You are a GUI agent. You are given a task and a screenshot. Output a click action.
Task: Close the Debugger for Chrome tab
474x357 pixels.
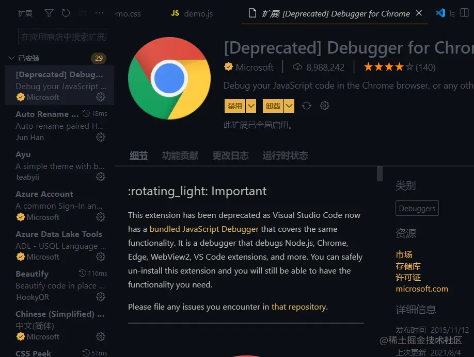click(419, 13)
